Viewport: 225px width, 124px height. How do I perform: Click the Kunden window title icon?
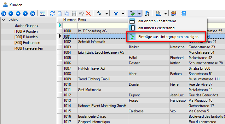tap(5, 5)
